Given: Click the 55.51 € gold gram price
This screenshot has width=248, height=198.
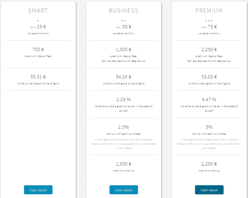Looking at the screenshot, I should [38, 77].
